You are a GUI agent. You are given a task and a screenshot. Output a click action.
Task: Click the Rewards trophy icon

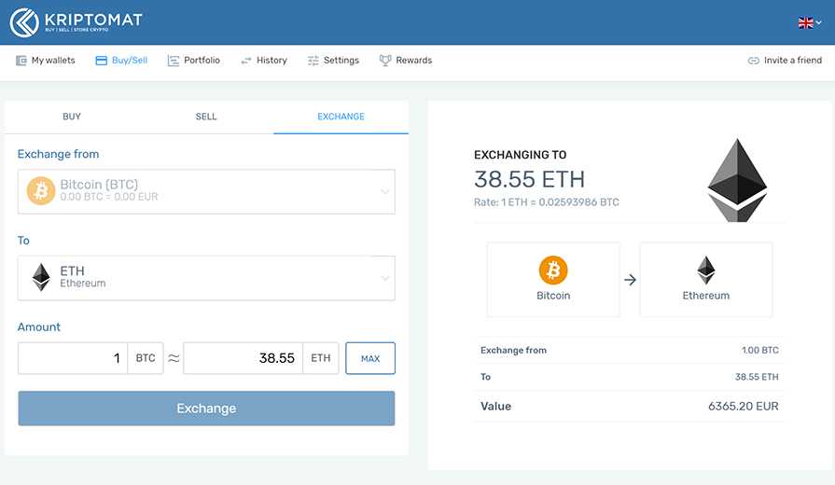(385, 61)
